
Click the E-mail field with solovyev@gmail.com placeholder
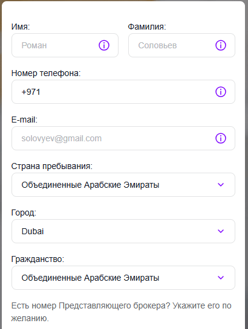(123, 138)
